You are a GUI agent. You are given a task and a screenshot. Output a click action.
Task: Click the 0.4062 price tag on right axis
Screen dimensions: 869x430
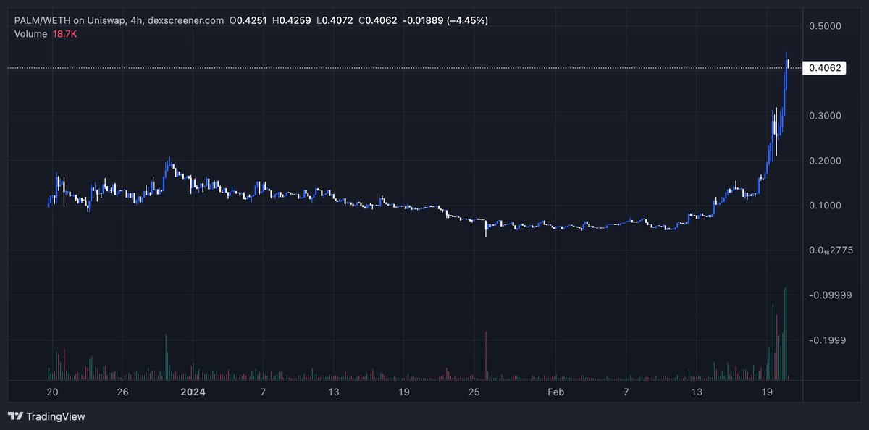(826, 67)
